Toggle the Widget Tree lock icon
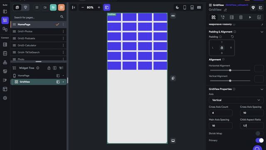Screen dimensions: 266x150 [49, 68]
